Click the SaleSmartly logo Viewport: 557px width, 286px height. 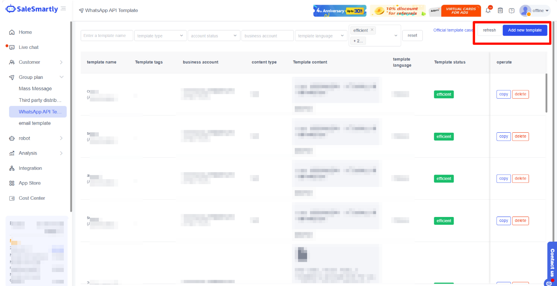tap(32, 9)
